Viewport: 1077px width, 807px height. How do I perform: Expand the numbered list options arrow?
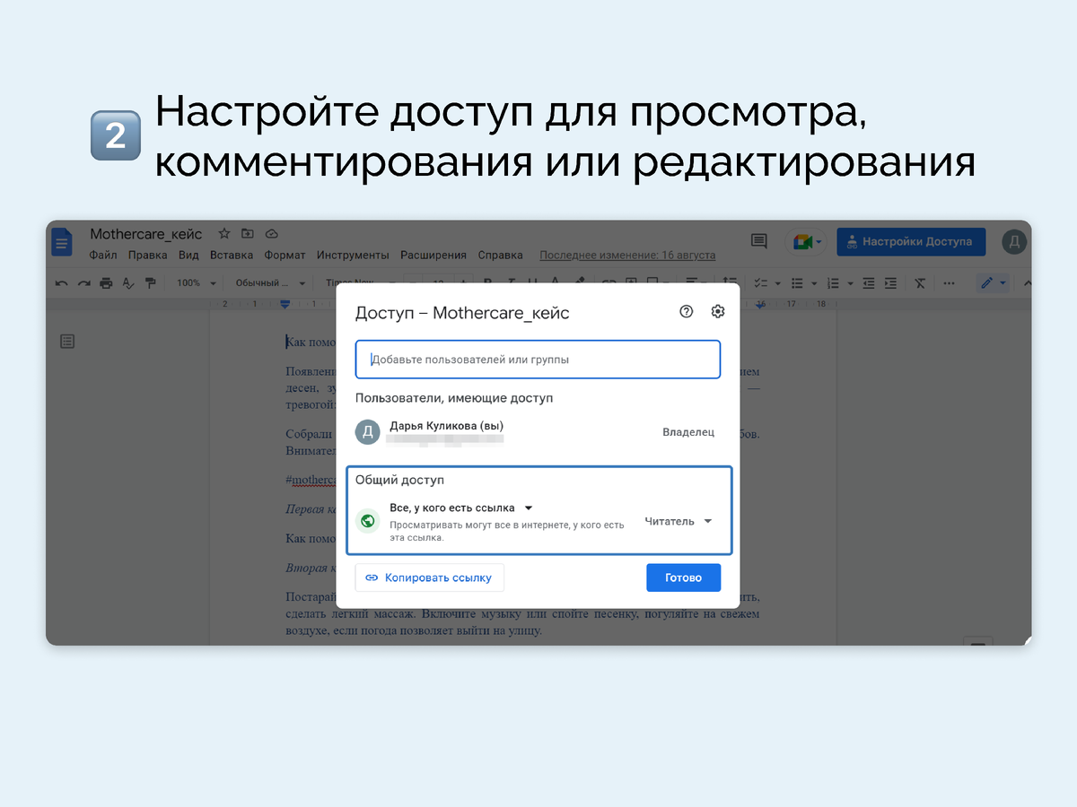(849, 283)
